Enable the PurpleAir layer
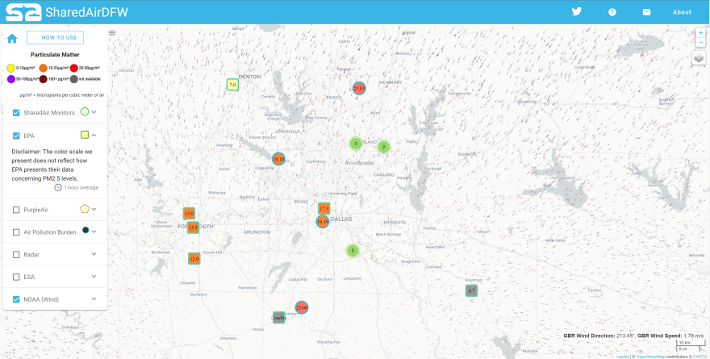Image resolution: width=710 pixels, height=359 pixels. pos(16,210)
